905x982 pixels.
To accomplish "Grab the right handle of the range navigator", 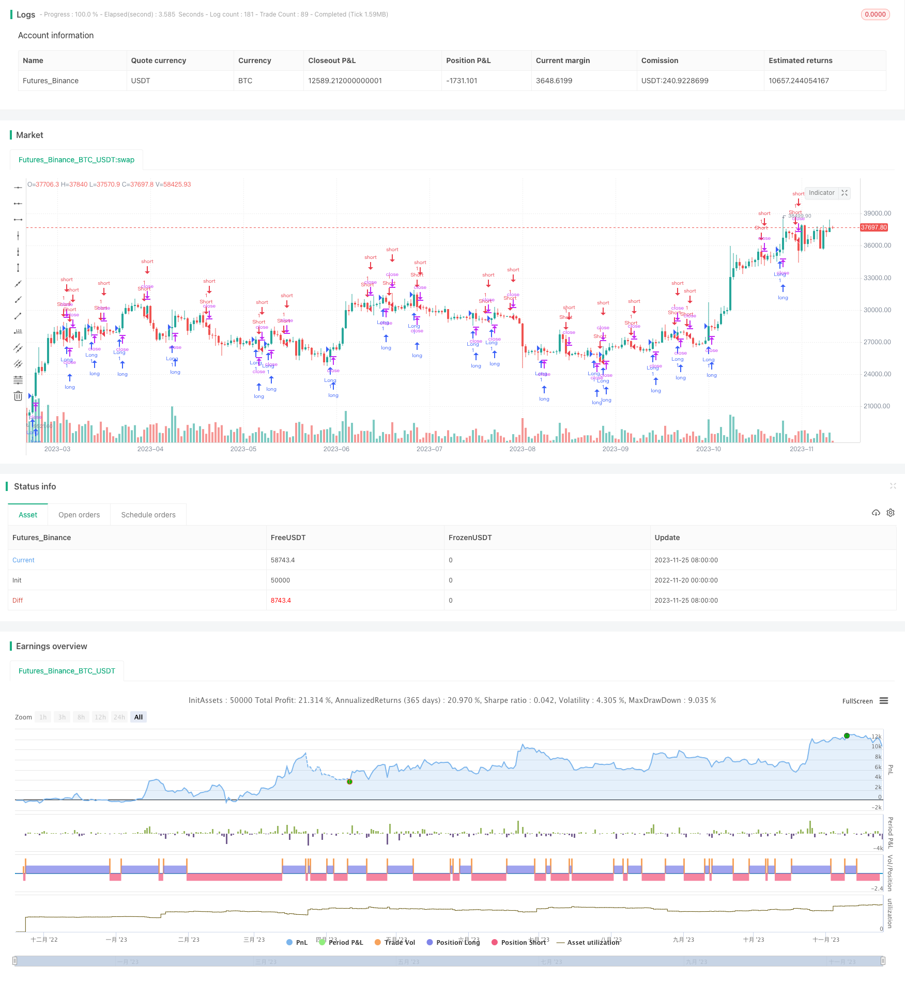I will (x=883, y=961).
